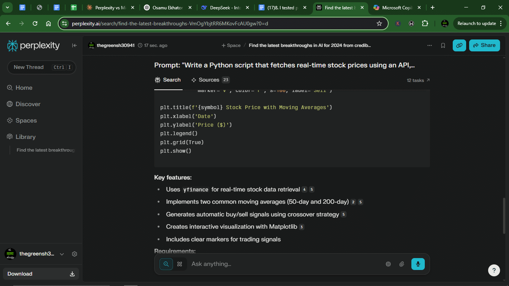
Task: Open Spaces in the sidebar
Action: coord(22,121)
